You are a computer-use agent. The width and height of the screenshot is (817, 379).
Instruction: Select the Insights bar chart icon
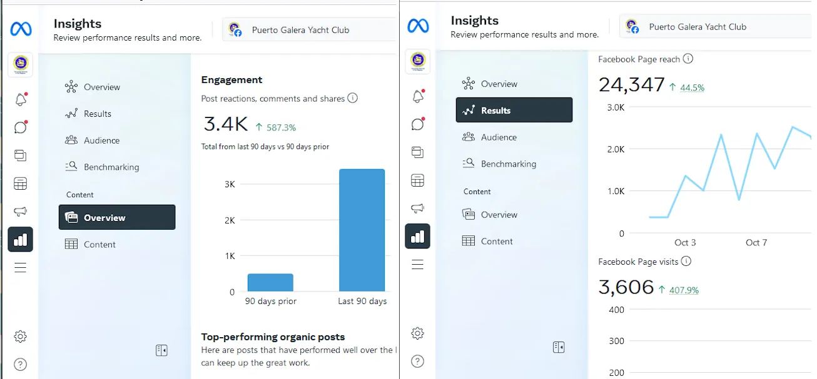(x=21, y=239)
